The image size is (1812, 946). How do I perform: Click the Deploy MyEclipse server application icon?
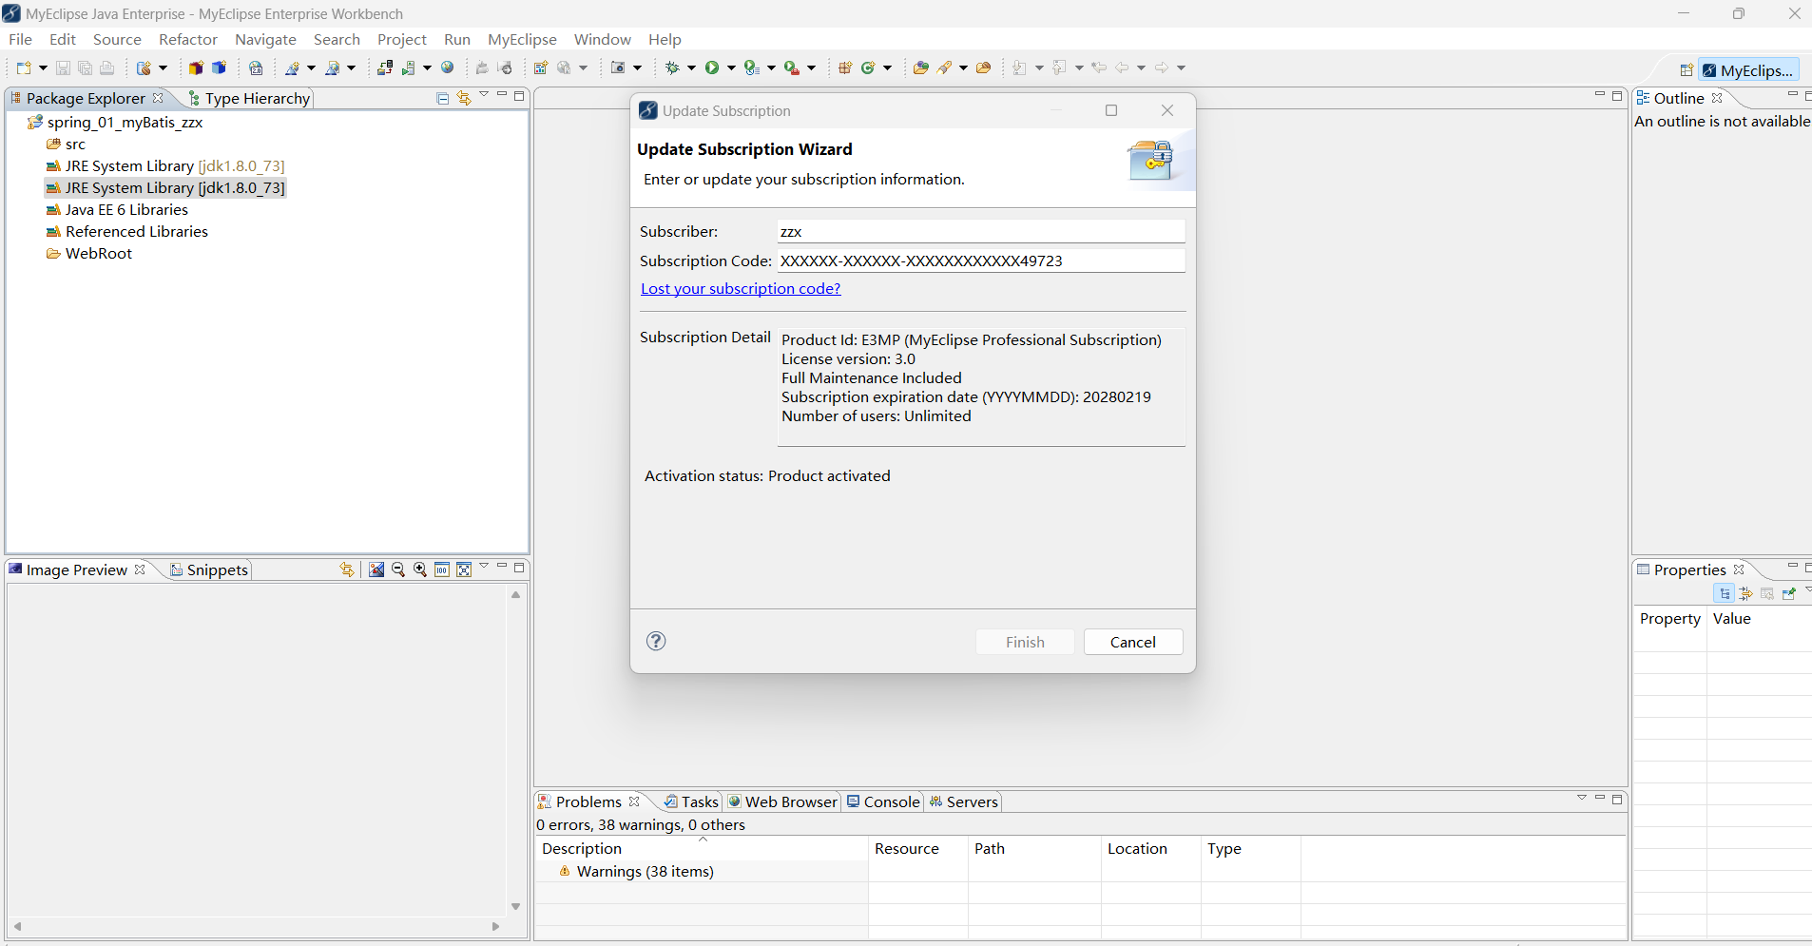(x=385, y=68)
